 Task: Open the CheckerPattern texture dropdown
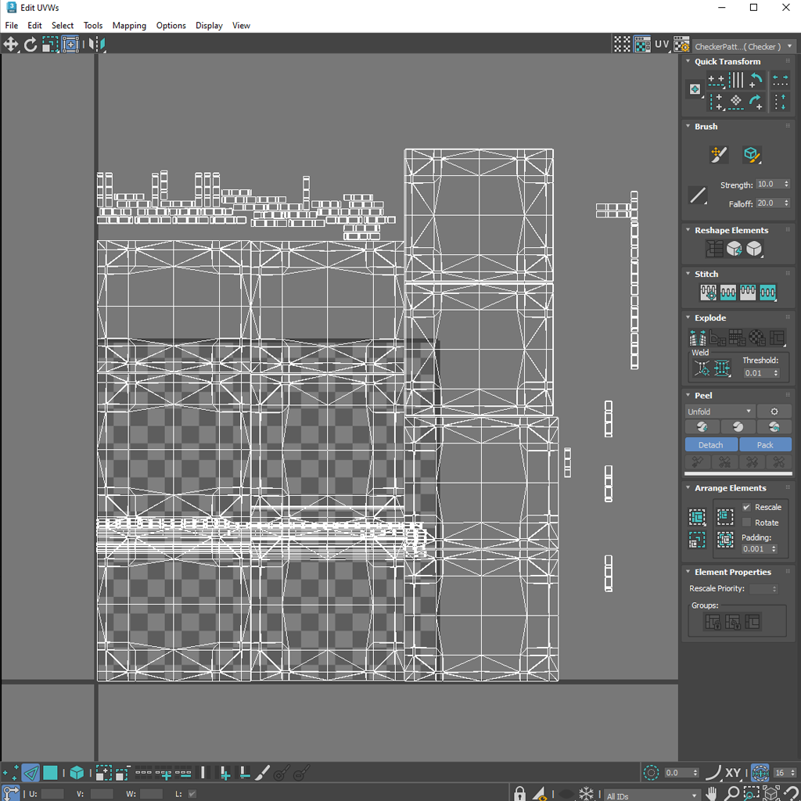pos(744,46)
